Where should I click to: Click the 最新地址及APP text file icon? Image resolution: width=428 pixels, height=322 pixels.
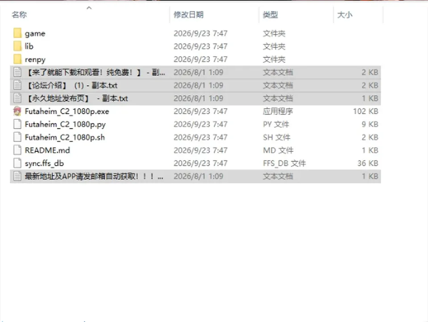click(17, 176)
